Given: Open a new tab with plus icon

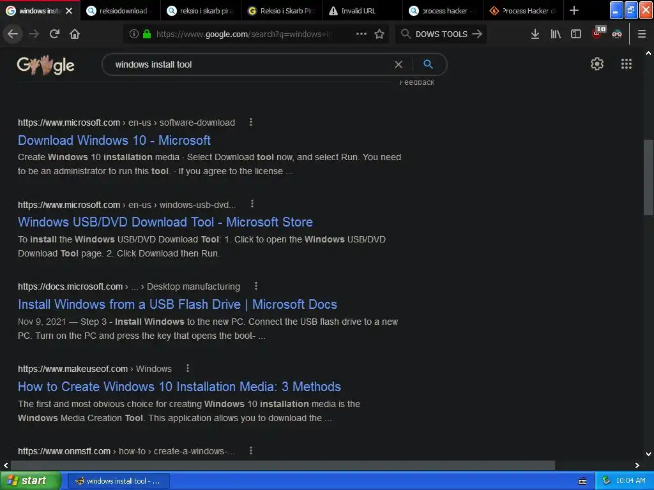Looking at the screenshot, I should 574,10.
